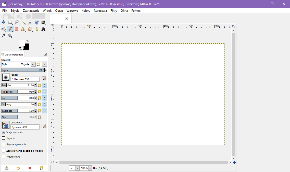
Task: Select the Clone stamp tool
Action: pyautogui.click(x=23, y=29)
